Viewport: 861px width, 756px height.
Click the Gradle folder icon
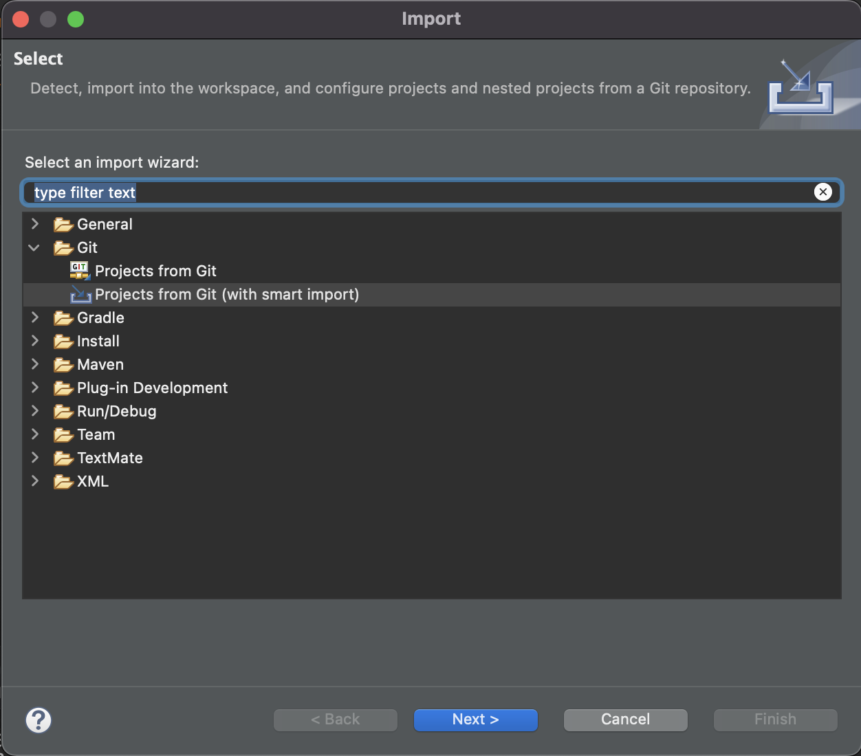point(63,318)
